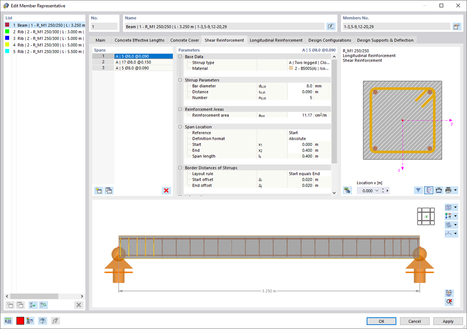New list item icon at bottom of List

pos(10,305)
